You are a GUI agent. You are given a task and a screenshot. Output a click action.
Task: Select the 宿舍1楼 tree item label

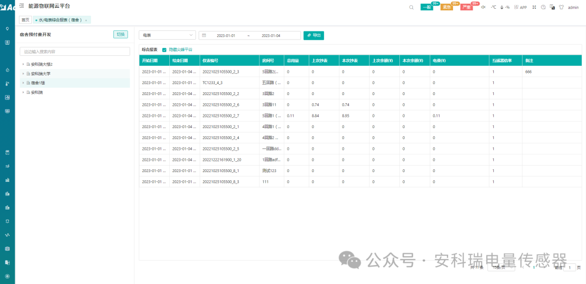click(38, 83)
